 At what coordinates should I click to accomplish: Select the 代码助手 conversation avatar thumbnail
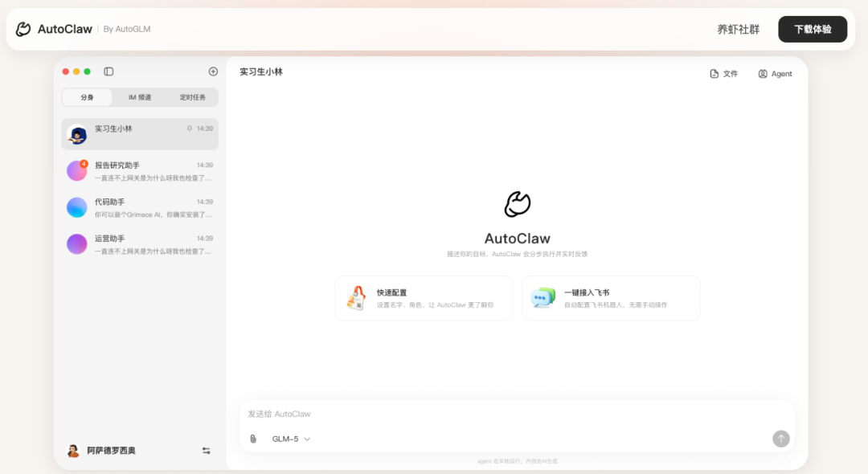pyautogui.click(x=76, y=207)
